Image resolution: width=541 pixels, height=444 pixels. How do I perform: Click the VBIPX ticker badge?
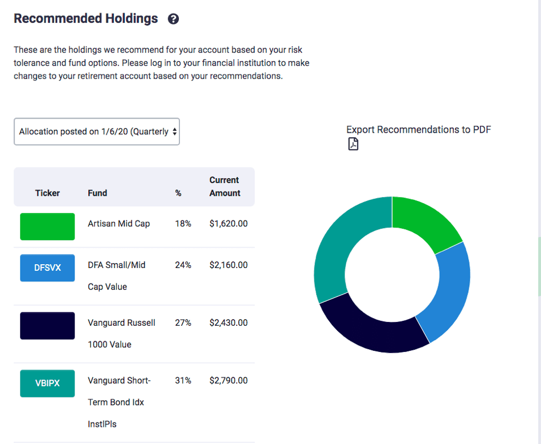pos(47,384)
